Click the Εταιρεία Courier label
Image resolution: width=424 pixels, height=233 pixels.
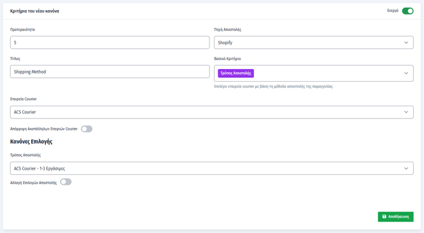(23, 99)
